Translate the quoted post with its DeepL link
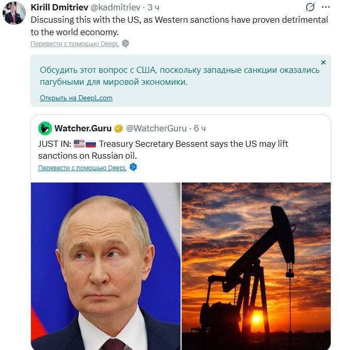 [82, 168]
